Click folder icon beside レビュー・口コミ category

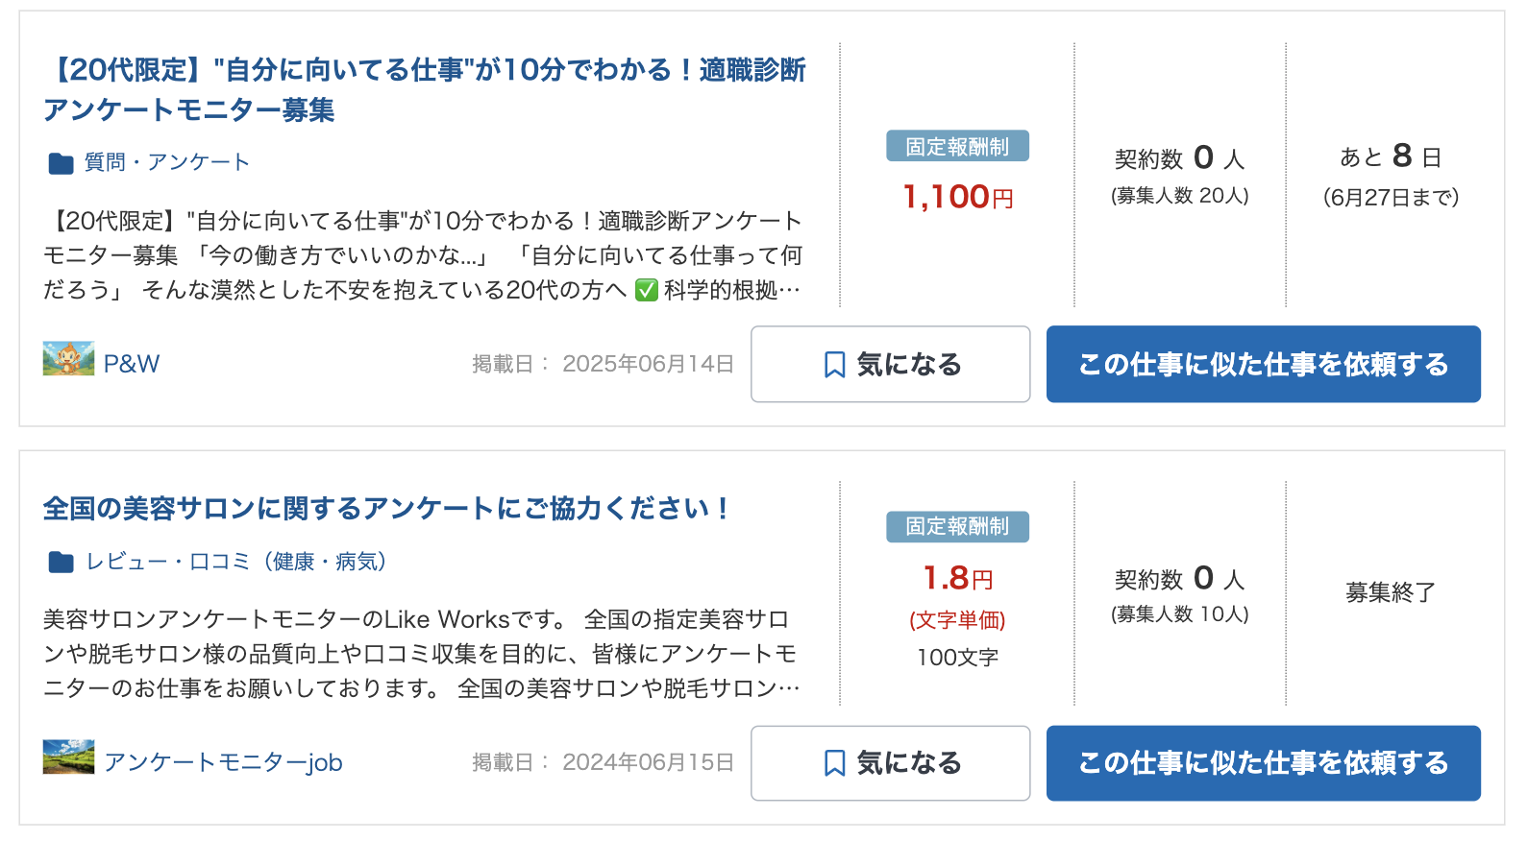[61, 562]
